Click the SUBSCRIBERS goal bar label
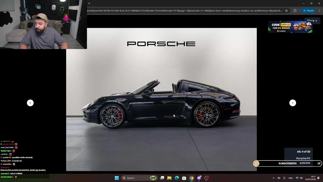 click(x=287, y=163)
